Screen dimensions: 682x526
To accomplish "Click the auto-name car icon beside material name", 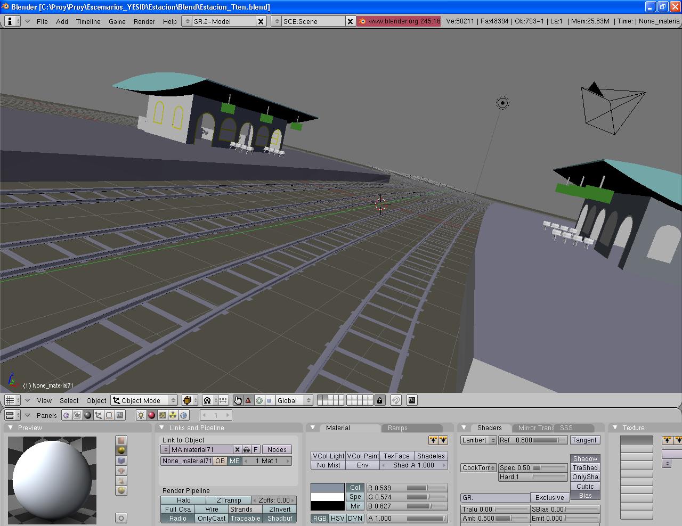I will 247,450.
